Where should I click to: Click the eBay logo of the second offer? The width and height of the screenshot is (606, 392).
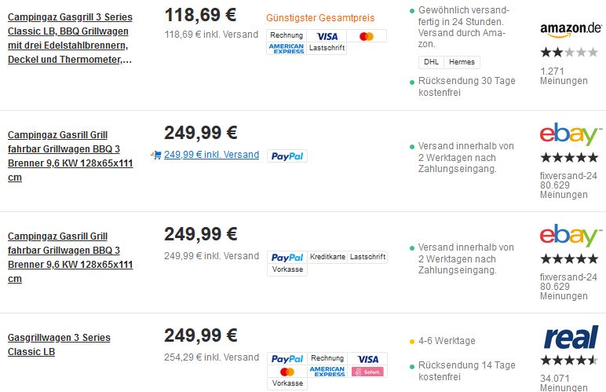coord(571,134)
